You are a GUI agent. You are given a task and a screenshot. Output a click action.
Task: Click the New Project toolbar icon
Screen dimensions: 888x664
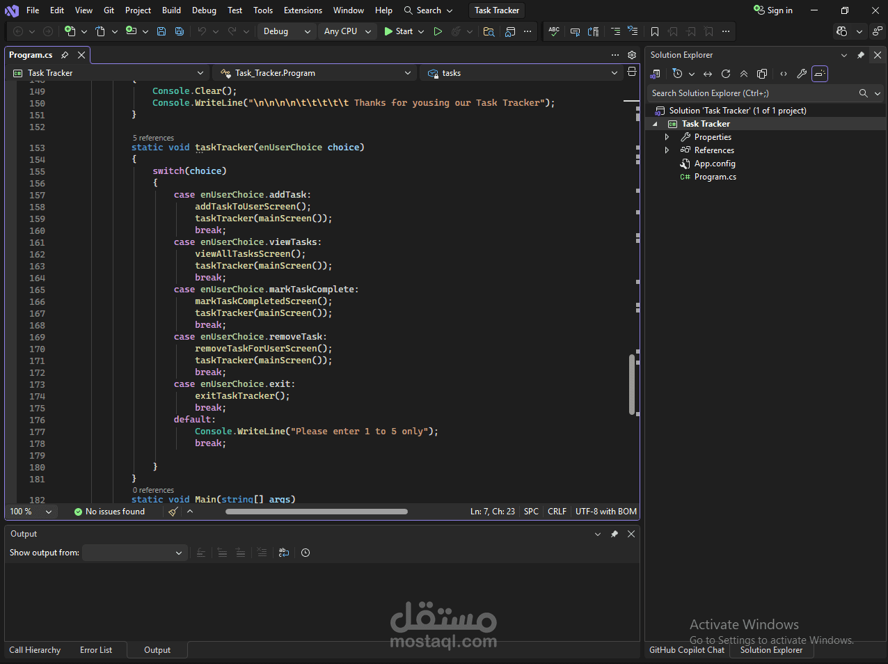70,31
